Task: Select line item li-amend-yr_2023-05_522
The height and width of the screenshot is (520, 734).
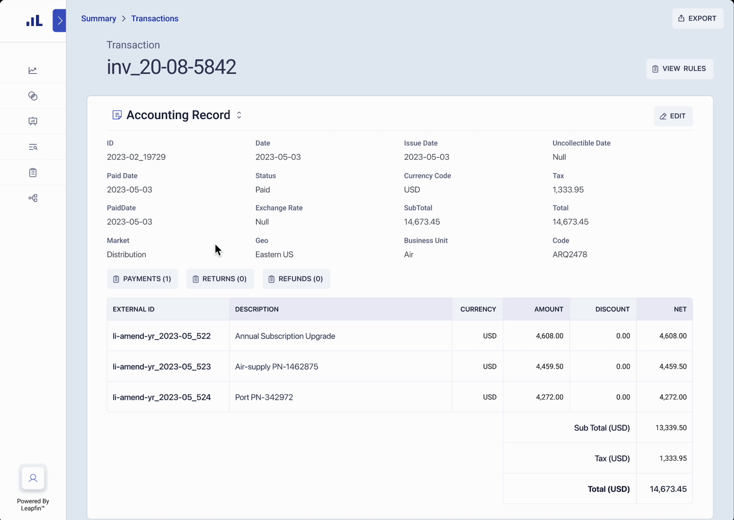Action: (x=162, y=336)
